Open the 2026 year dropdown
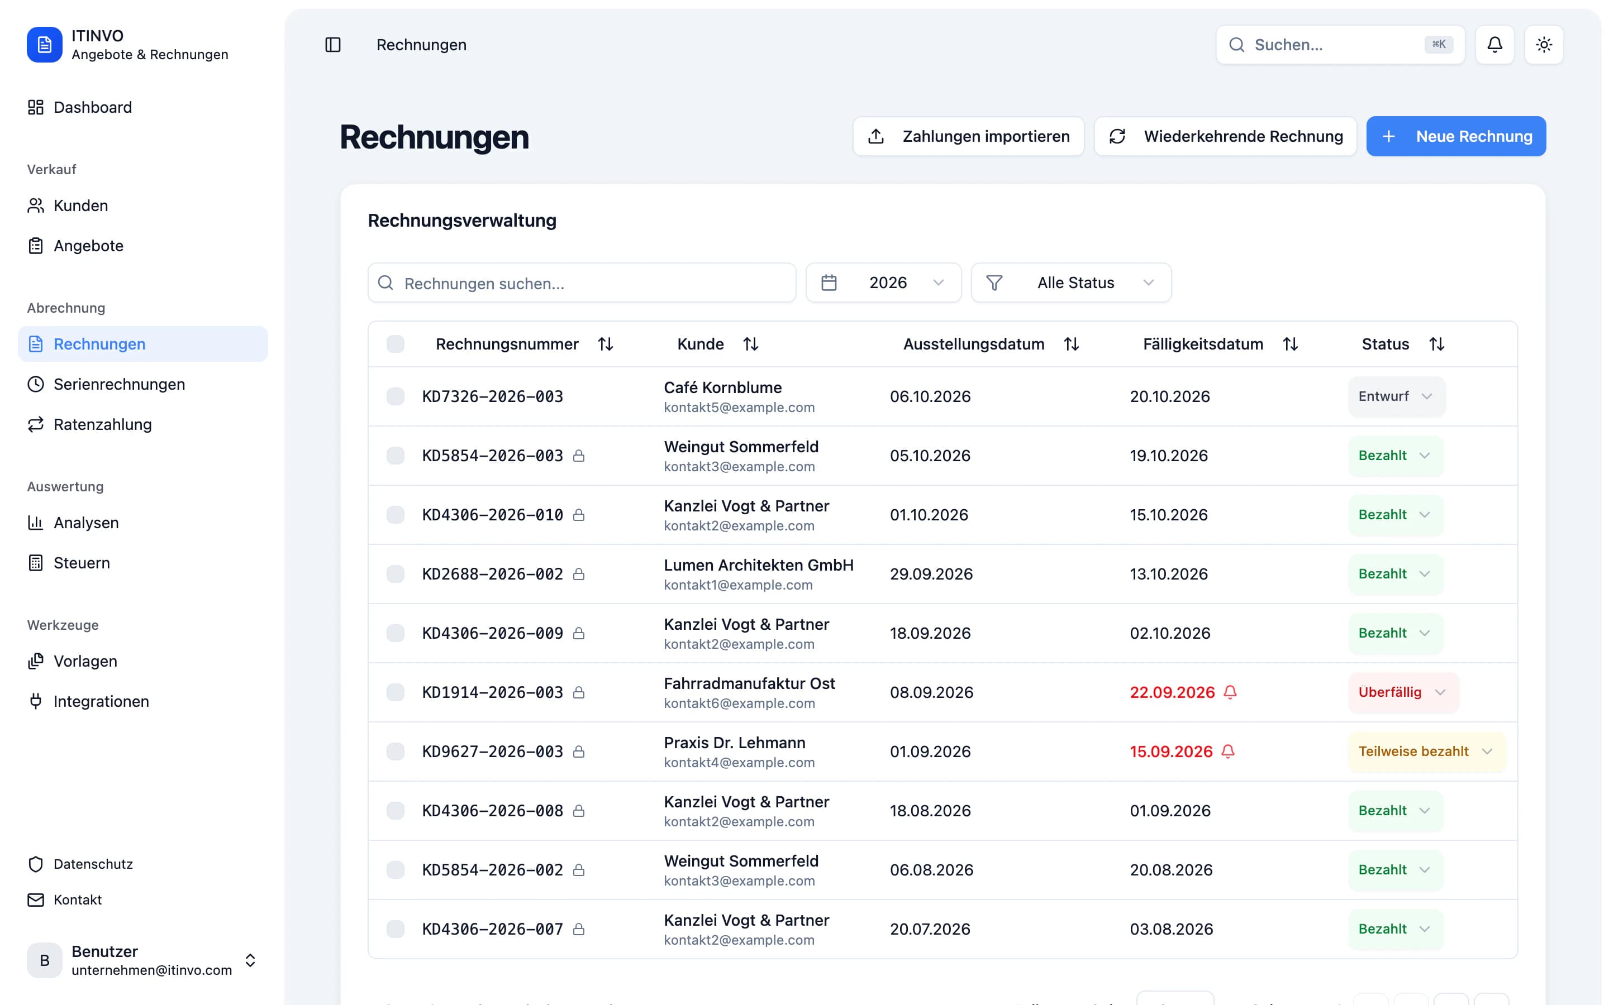 coord(883,283)
